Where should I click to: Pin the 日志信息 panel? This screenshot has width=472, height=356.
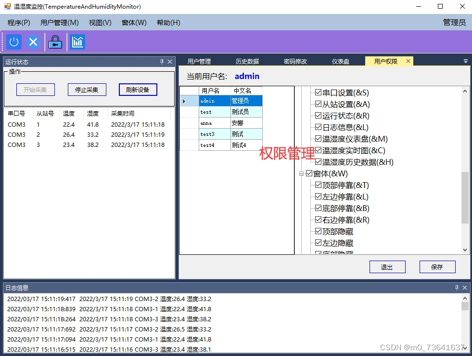457,288
